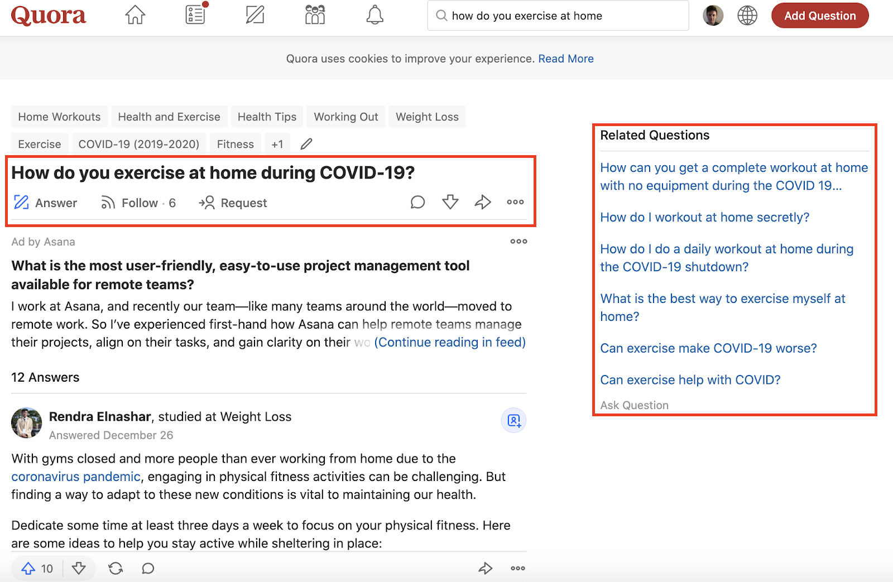Open the Quora logo homepage
The height and width of the screenshot is (582, 893).
pyautogui.click(x=49, y=16)
